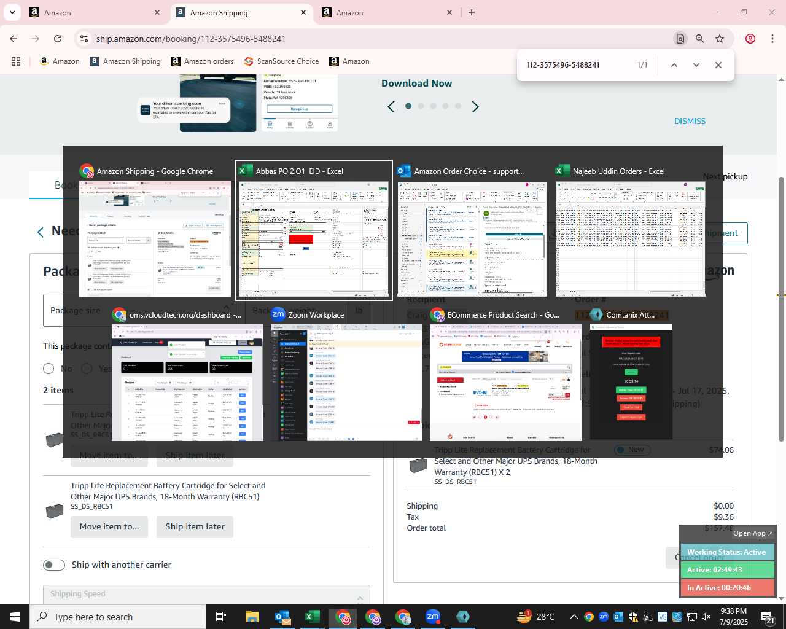Open the Chrome apps grid shortcut
The height and width of the screenshot is (629, 786).
pyautogui.click(x=16, y=61)
